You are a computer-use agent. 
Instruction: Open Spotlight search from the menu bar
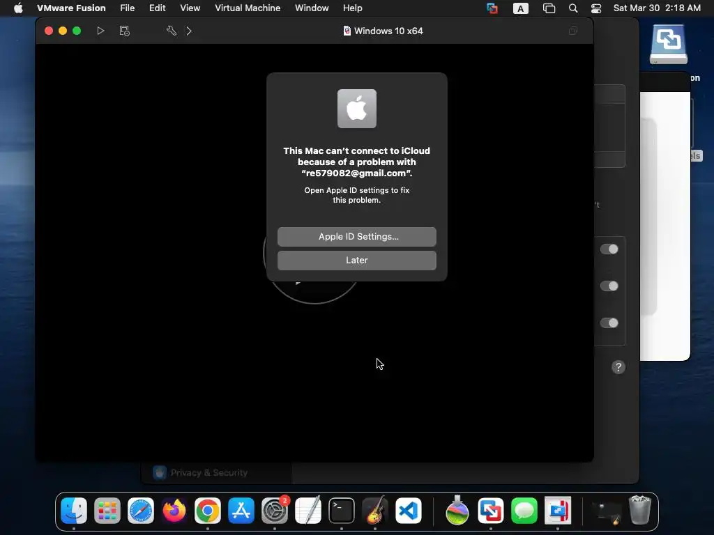pos(573,8)
